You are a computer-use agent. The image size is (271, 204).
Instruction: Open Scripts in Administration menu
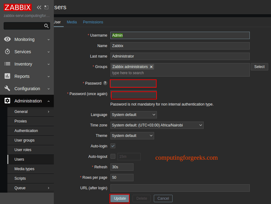[x=30, y=178]
